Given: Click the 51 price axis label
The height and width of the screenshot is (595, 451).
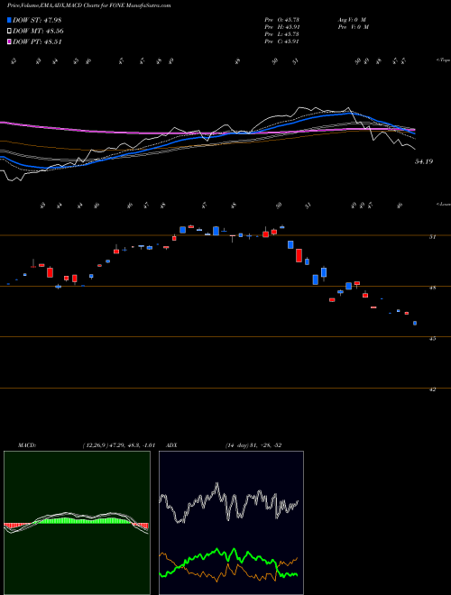Looking at the screenshot, I should 432,237.
